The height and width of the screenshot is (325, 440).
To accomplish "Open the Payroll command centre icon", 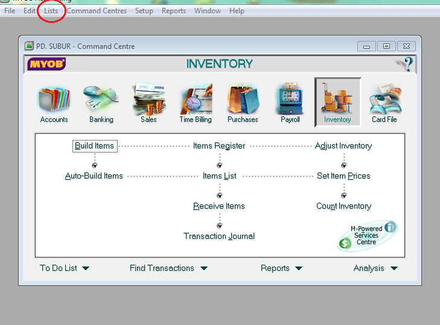I will (290, 103).
